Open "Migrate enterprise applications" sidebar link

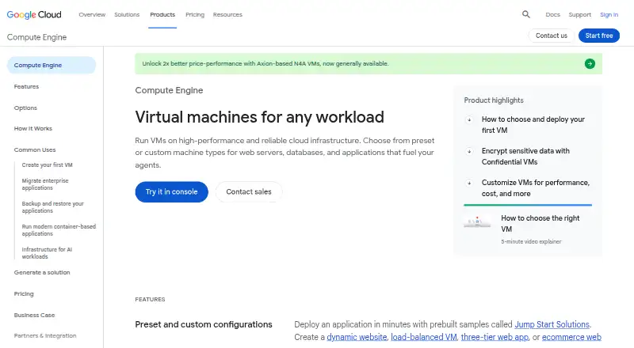coord(45,184)
